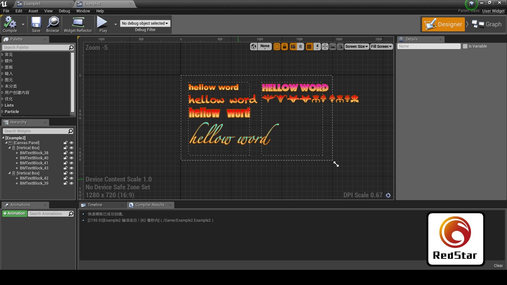Image resolution: width=507 pixels, height=285 pixels.
Task: Click the flip preview icon
Action: pos(340,47)
